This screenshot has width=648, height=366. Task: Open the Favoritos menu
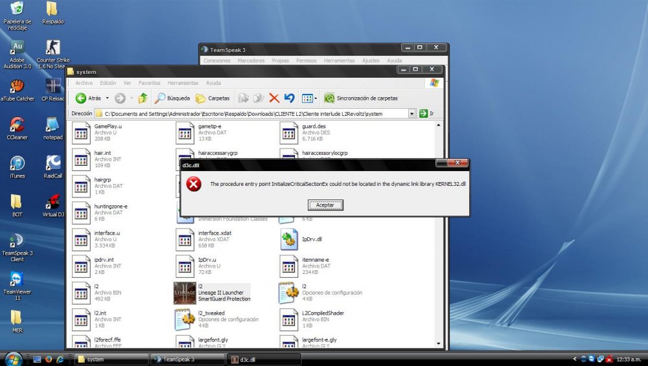(x=150, y=83)
